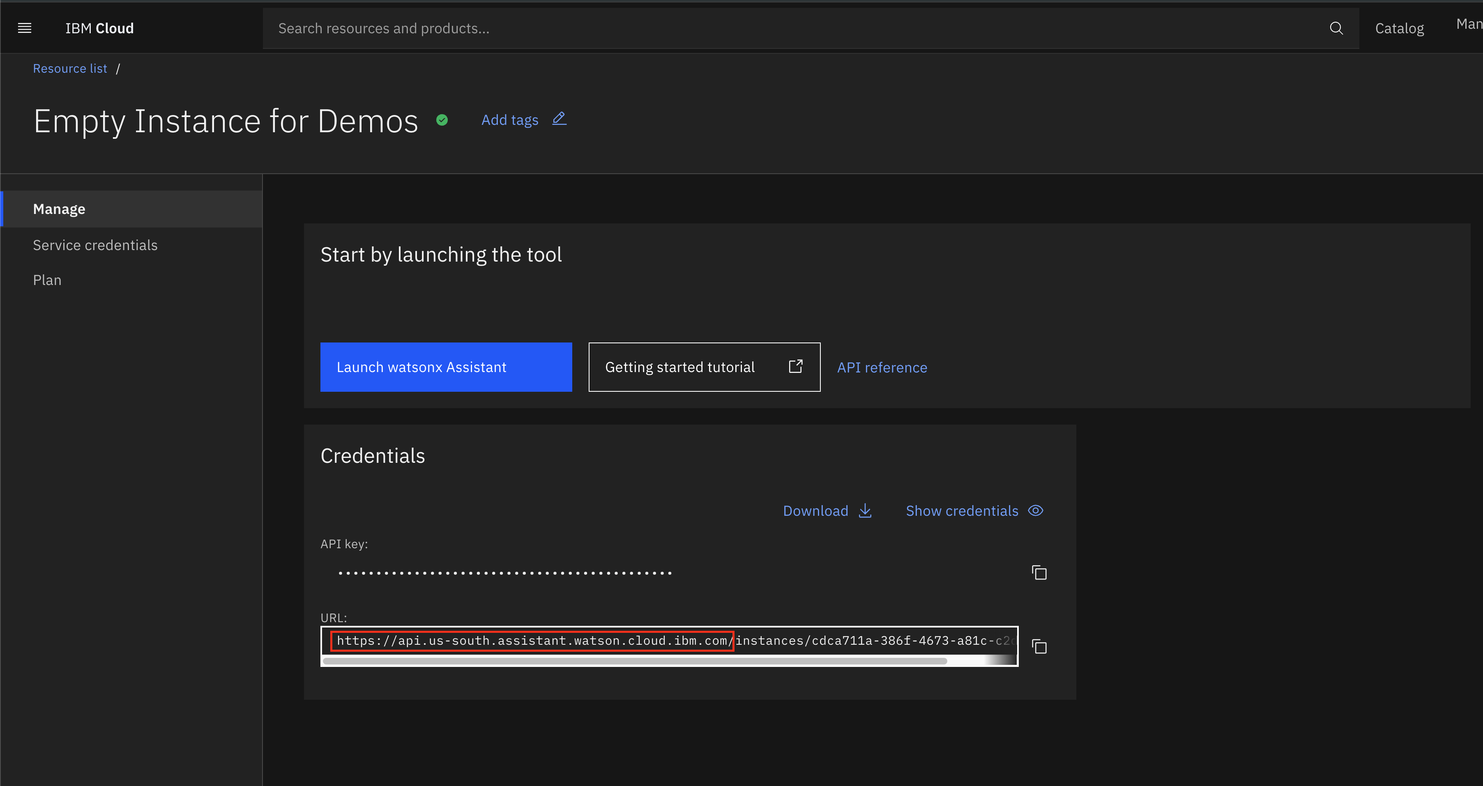Copy the URL to clipboard

point(1039,646)
